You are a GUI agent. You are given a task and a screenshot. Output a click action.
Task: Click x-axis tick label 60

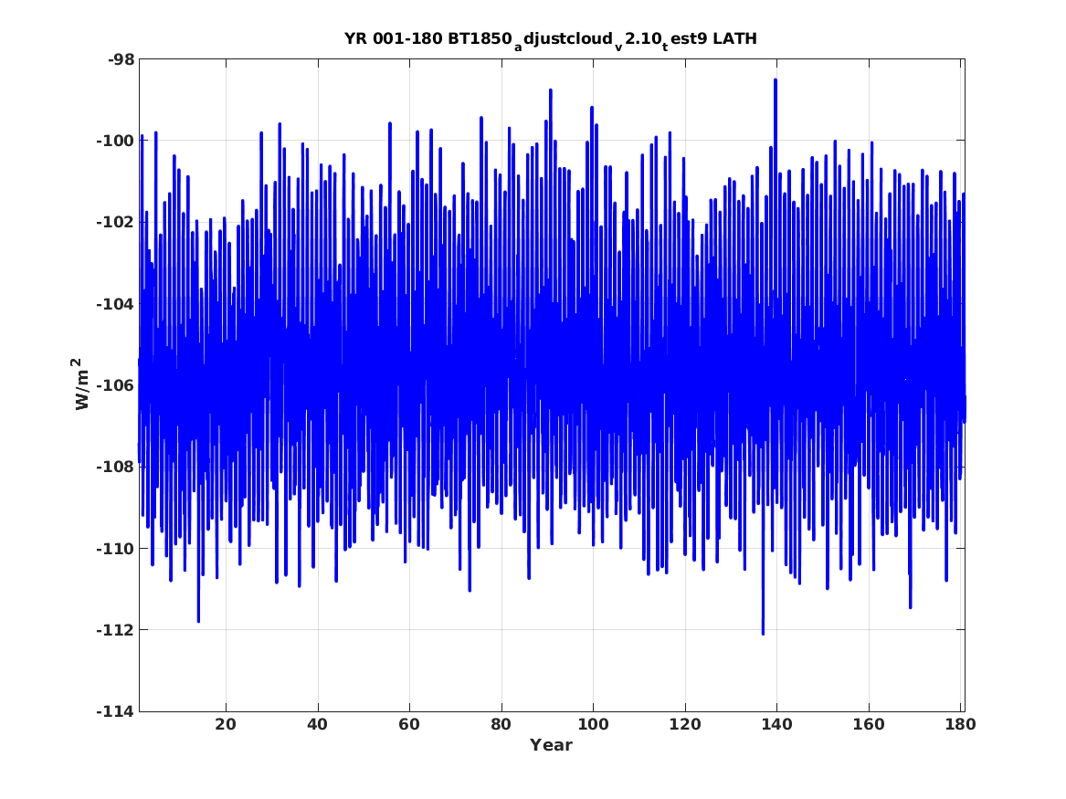[409, 724]
